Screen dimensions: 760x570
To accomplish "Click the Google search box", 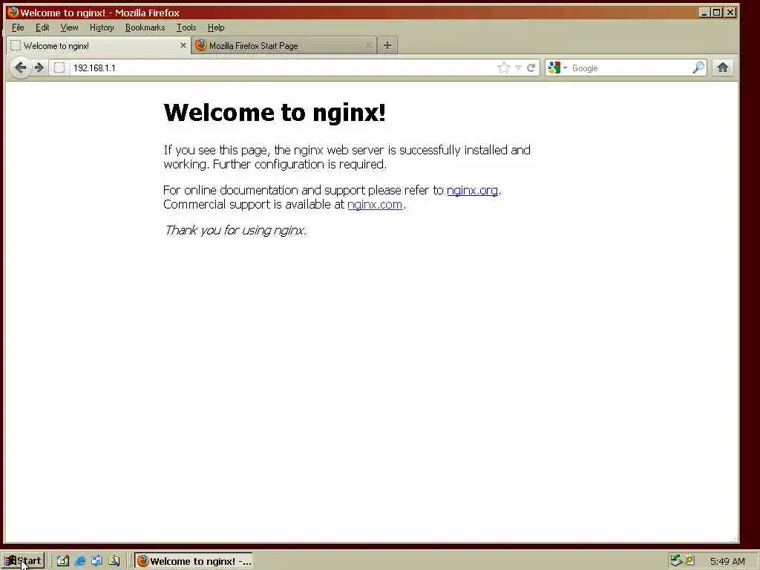I will [630, 68].
